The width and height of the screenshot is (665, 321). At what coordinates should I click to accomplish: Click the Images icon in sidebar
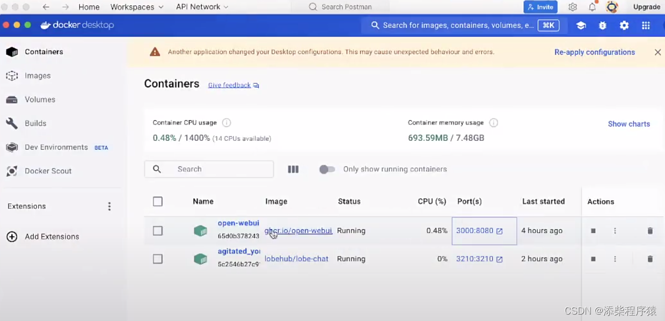(12, 76)
